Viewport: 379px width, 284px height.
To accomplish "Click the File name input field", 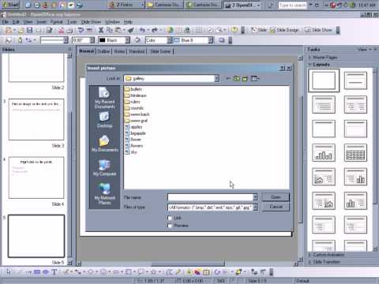I will (x=210, y=197).
